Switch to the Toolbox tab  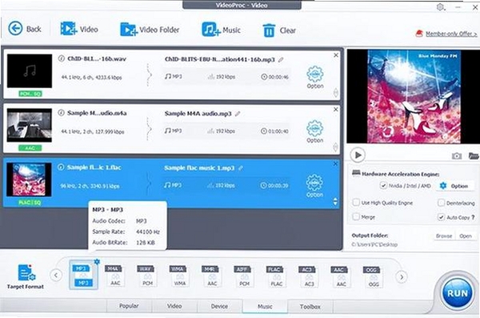pos(310,306)
